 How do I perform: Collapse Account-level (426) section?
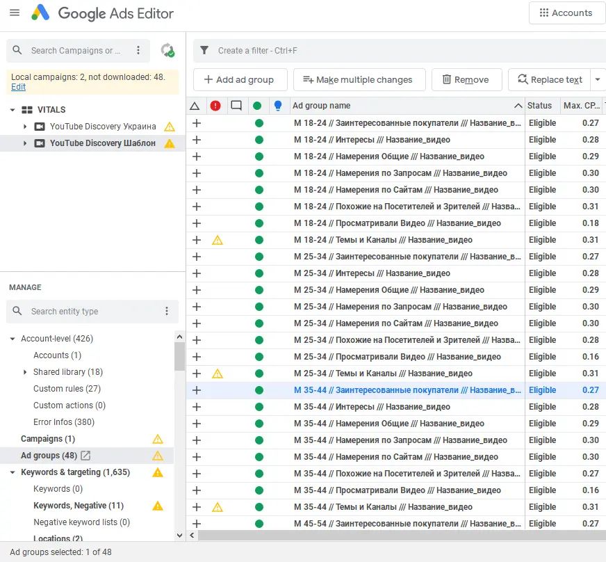pyautogui.click(x=13, y=339)
